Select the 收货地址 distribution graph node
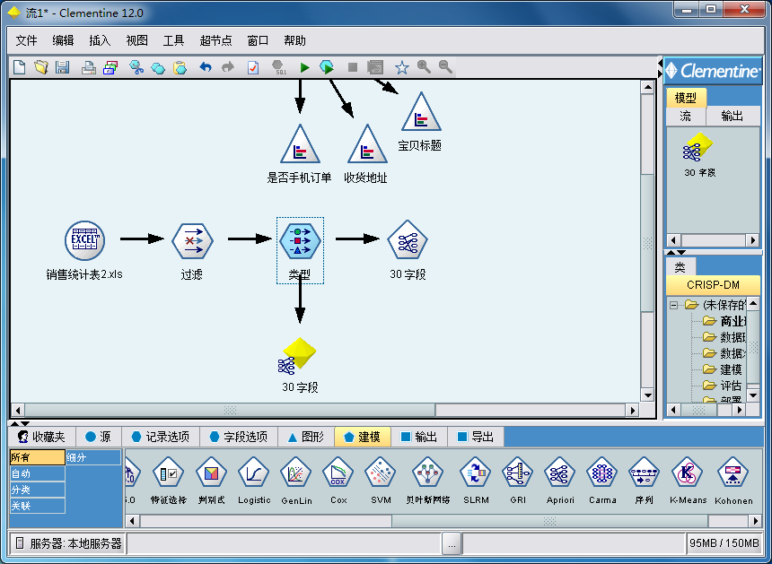 367,144
